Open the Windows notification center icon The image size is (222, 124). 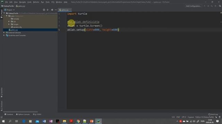[x=217, y=121]
